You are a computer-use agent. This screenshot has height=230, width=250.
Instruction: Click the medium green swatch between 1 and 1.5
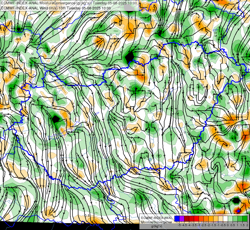pyautogui.click(x=240, y=219)
